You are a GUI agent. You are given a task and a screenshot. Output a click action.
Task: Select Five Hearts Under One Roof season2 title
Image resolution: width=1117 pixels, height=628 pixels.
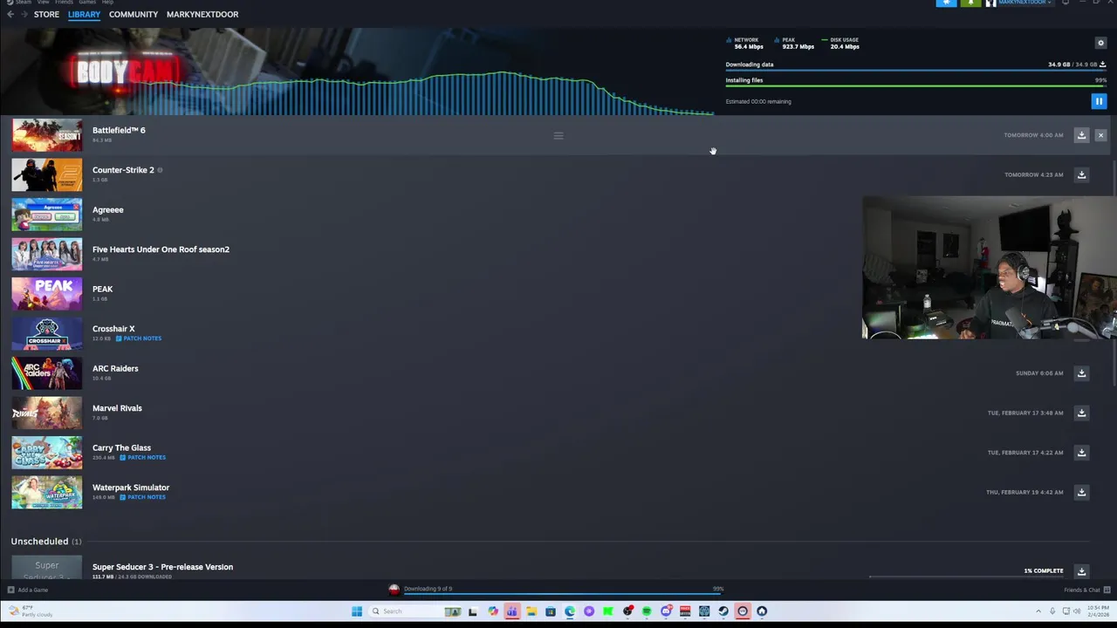161,249
